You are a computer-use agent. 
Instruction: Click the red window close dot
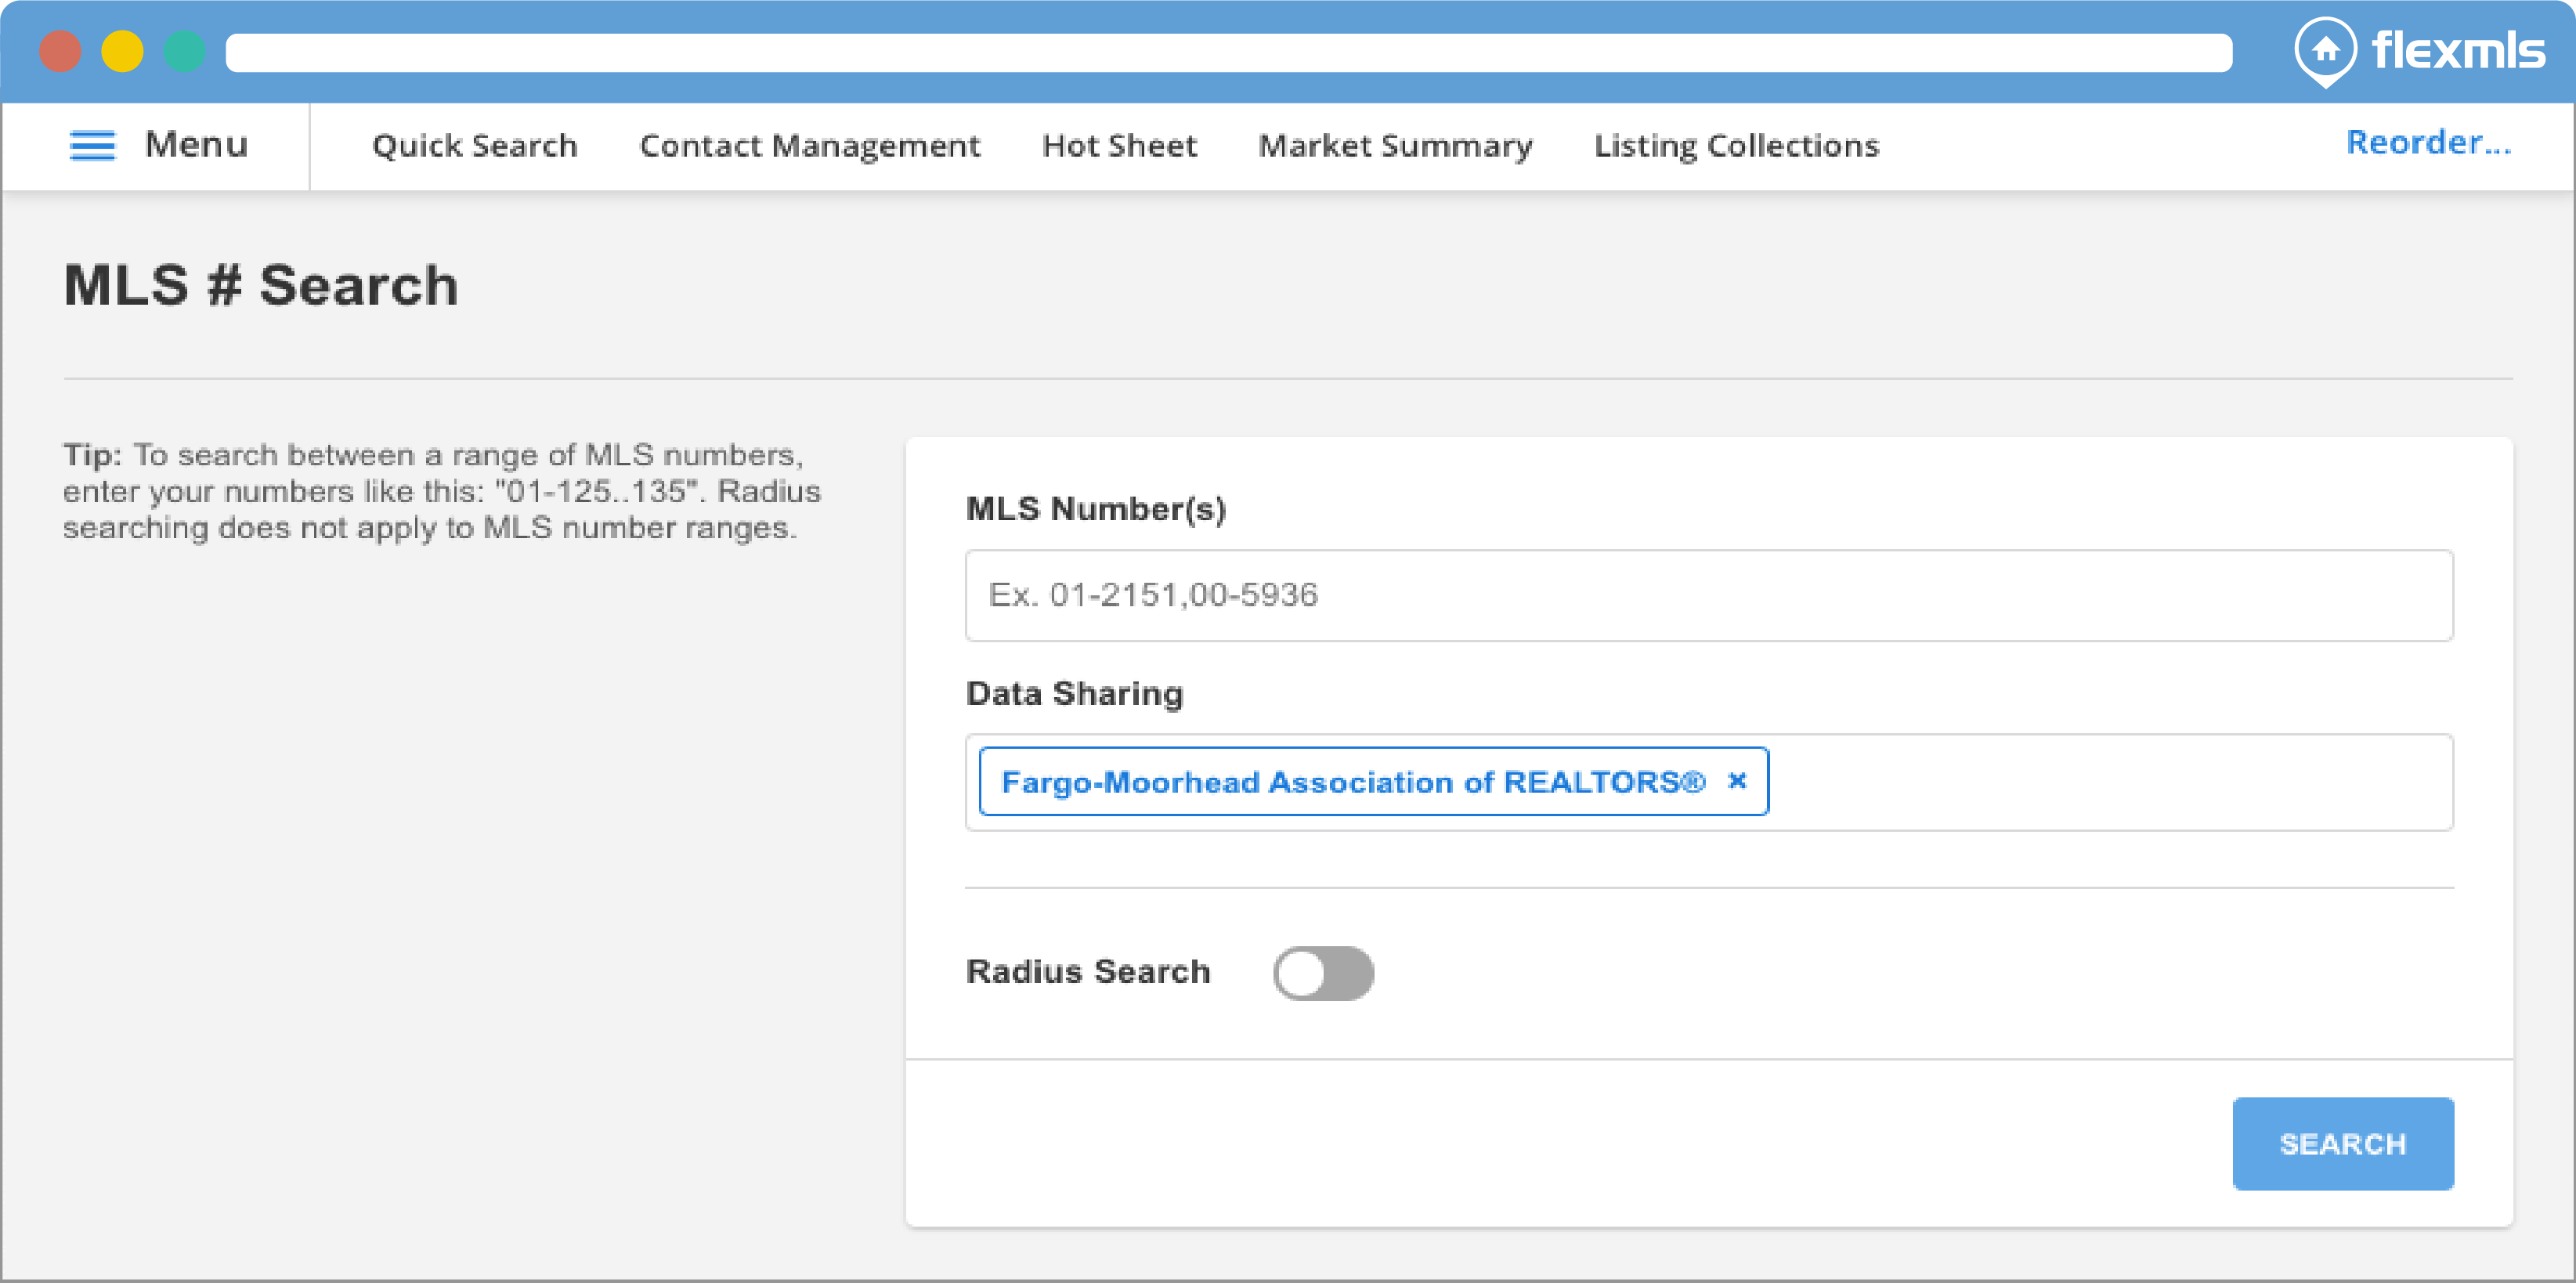click(x=60, y=52)
